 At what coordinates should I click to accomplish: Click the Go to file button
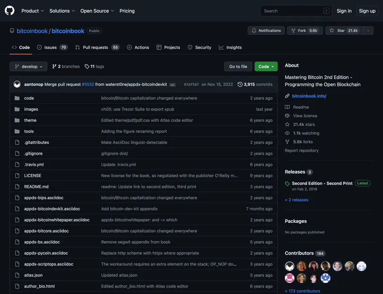[x=238, y=67]
